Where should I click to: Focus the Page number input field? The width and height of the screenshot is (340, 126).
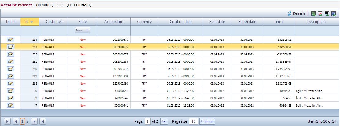coord(148,121)
